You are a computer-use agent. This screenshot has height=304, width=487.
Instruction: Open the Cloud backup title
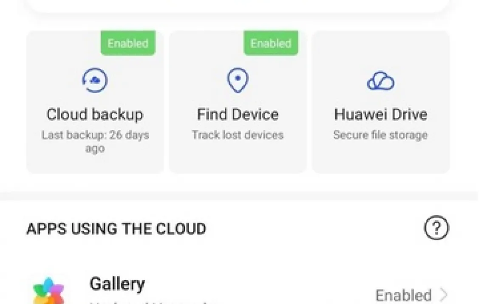point(95,115)
